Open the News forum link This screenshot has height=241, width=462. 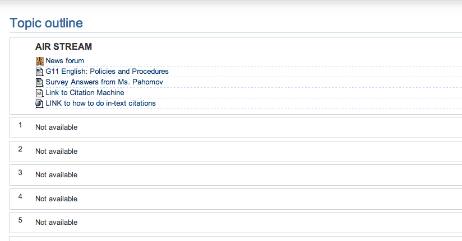(64, 61)
